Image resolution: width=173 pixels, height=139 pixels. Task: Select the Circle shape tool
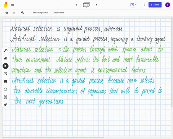[5, 89]
